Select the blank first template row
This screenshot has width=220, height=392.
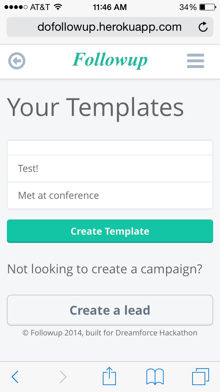pos(110,148)
